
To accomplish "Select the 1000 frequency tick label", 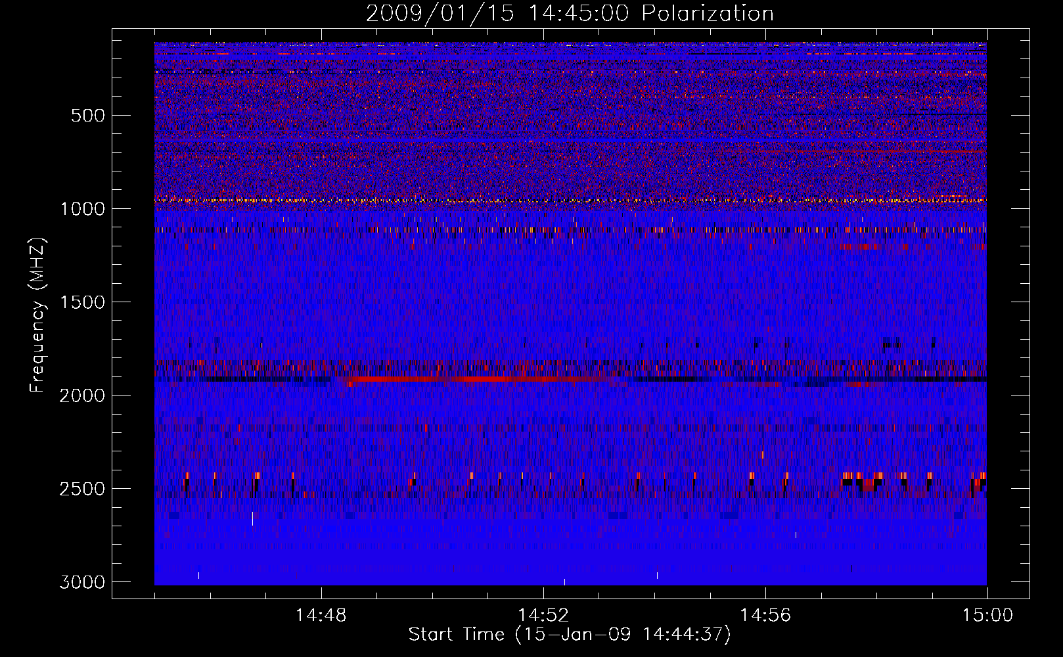I will coord(82,209).
